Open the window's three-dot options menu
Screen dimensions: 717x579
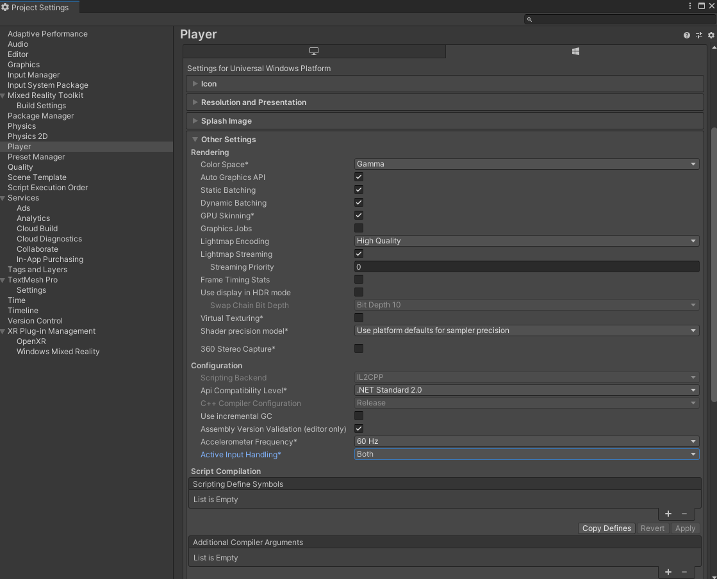coord(689,6)
